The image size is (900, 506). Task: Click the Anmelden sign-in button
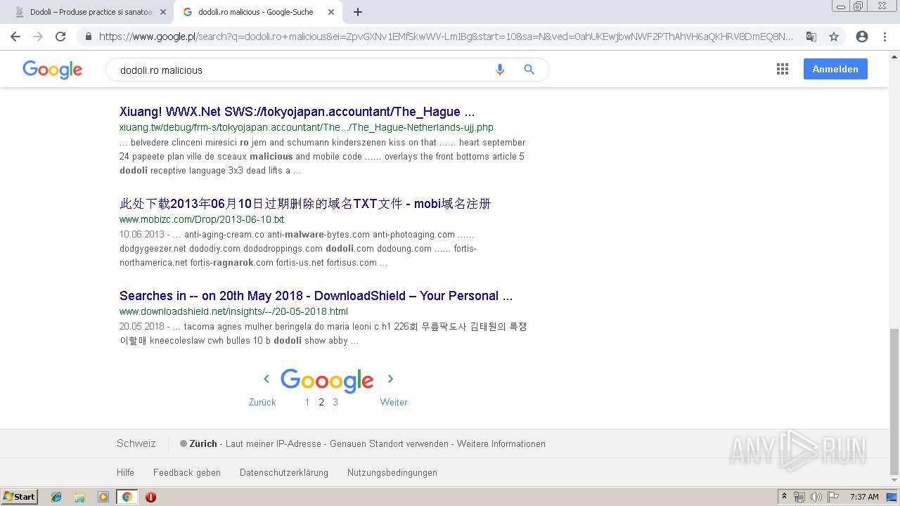click(835, 69)
